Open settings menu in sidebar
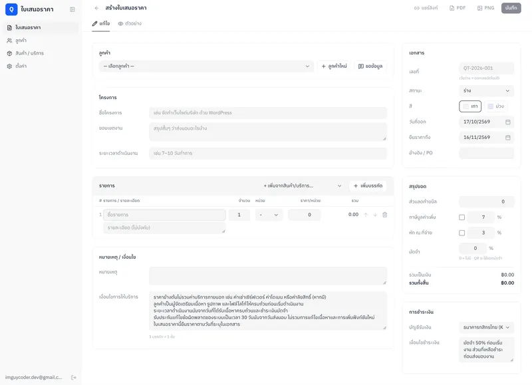This screenshot has width=532, height=385. tap(41, 66)
